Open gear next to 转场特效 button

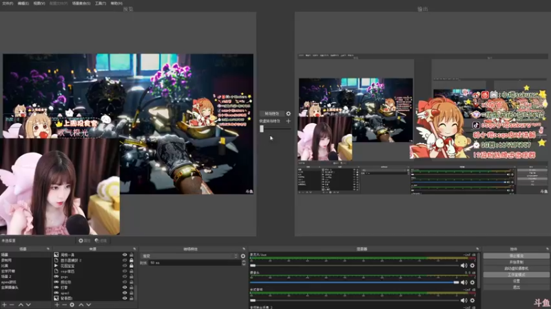(x=288, y=113)
